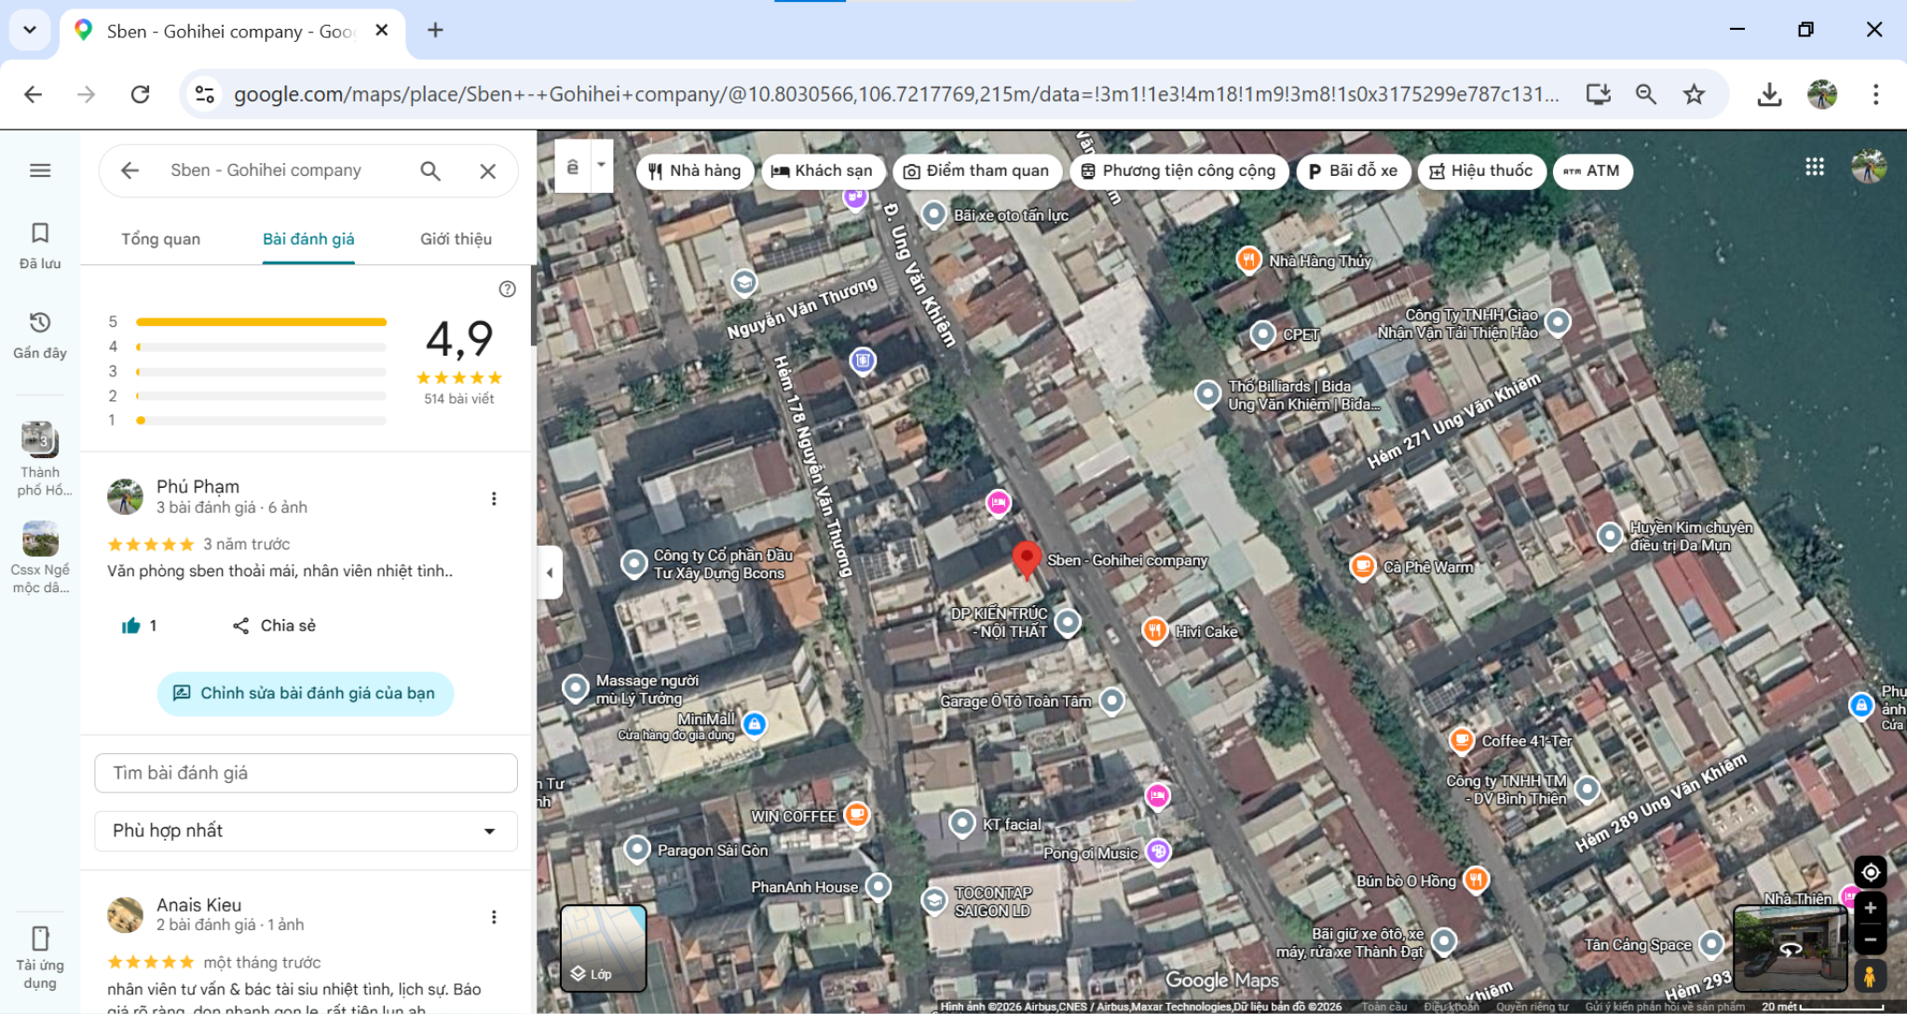Zoom in the map with plus
The height and width of the screenshot is (1014, 1907).
click(1870, 909)
